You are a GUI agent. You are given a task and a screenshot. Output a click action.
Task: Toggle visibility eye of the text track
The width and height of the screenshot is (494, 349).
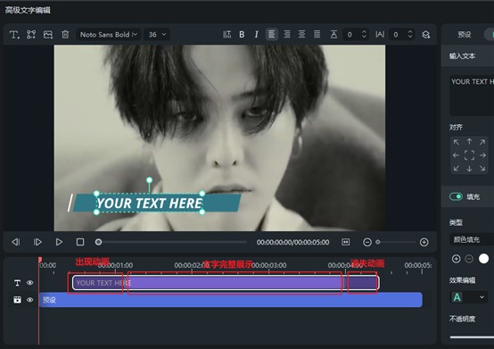coord(30,283)
